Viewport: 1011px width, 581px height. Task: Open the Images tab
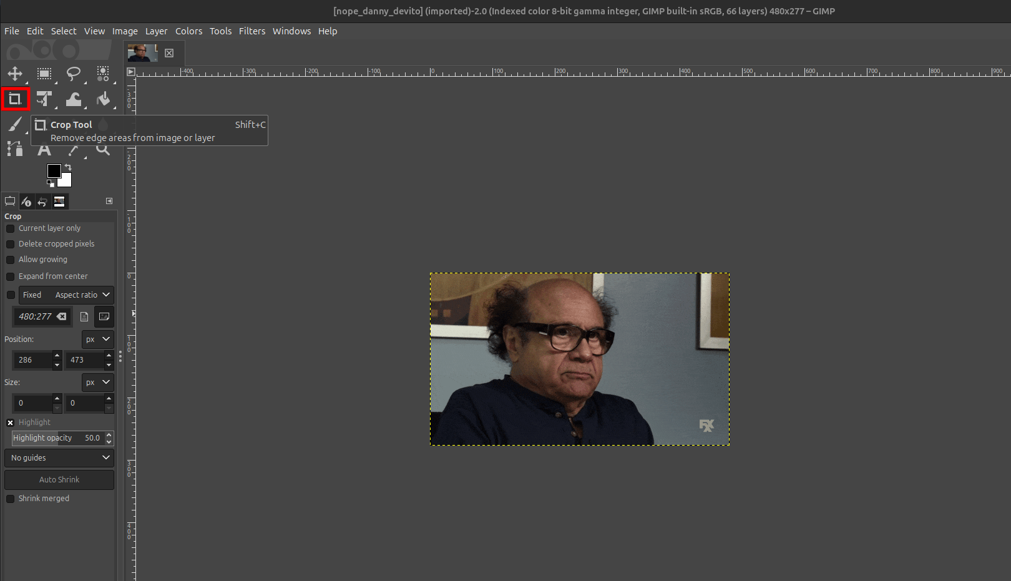pyautogui.click(x=59, y=201)
